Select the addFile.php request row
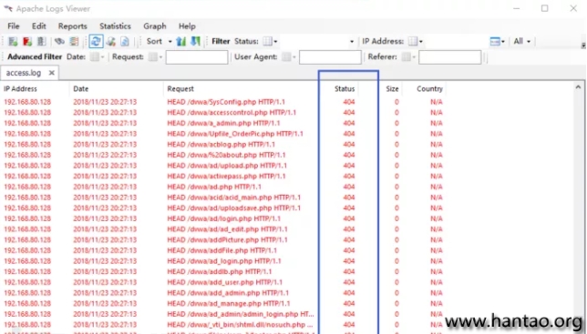This screenshot has width=587, height=334. coord(223,250)
